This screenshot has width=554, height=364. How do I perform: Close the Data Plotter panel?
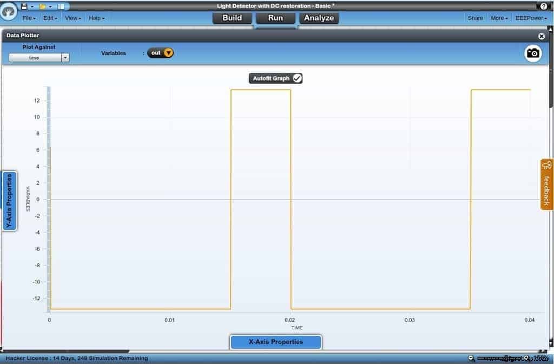542,36
